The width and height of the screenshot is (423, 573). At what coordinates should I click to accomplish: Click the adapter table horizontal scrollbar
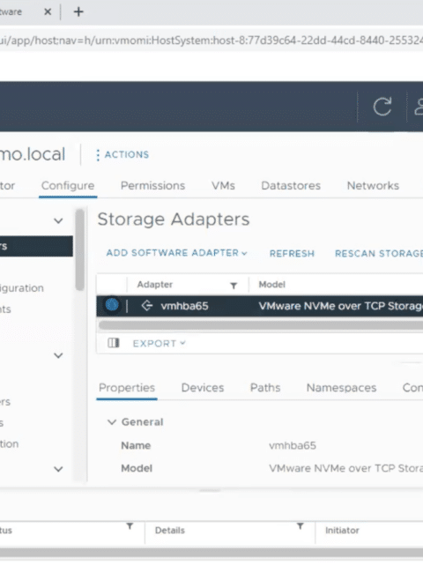[x=261, y=325]
